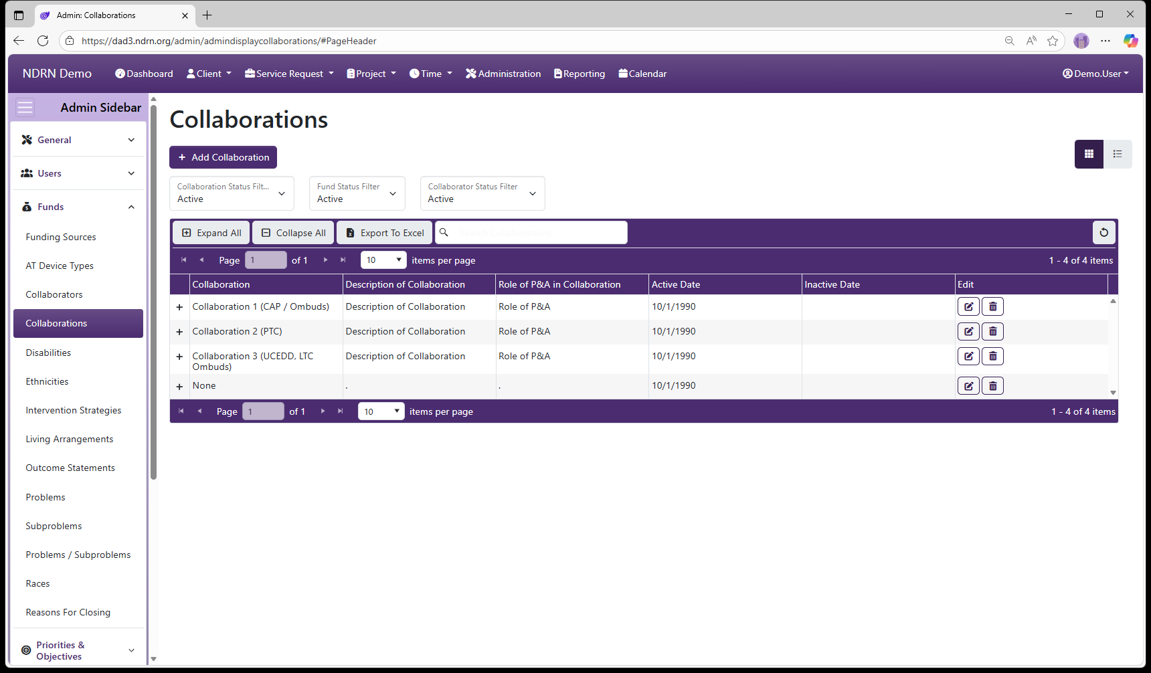Open Collaboration Status Filter dropdown
The image size is (1151, 673).
[232, 193]
